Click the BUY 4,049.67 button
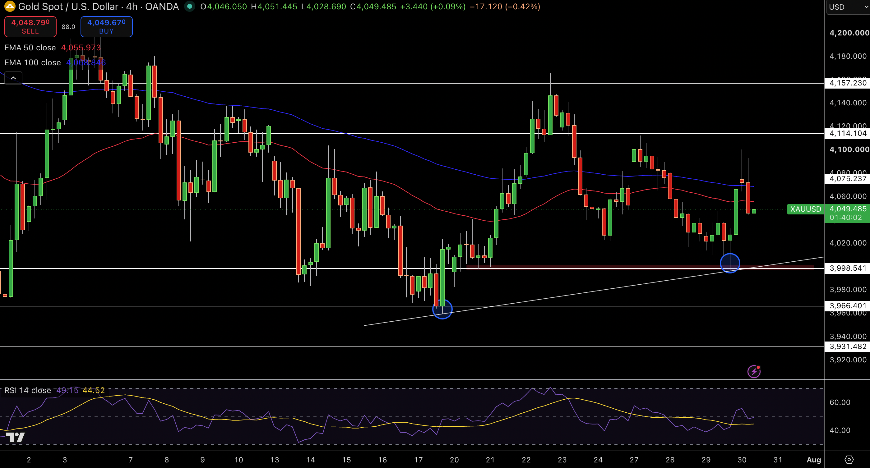The image size is (870, 468). 106,27
